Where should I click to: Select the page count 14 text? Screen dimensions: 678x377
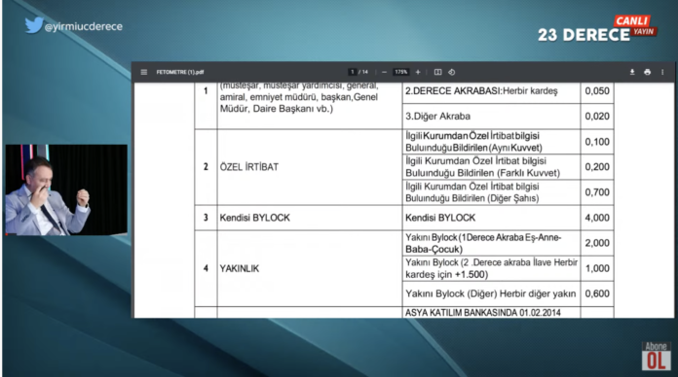pos(365,72)
